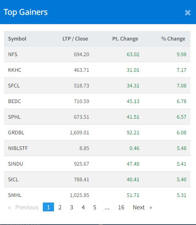Select the NIBLSTF symbol
The image size is (196, 225).
(x=18, y=148)
